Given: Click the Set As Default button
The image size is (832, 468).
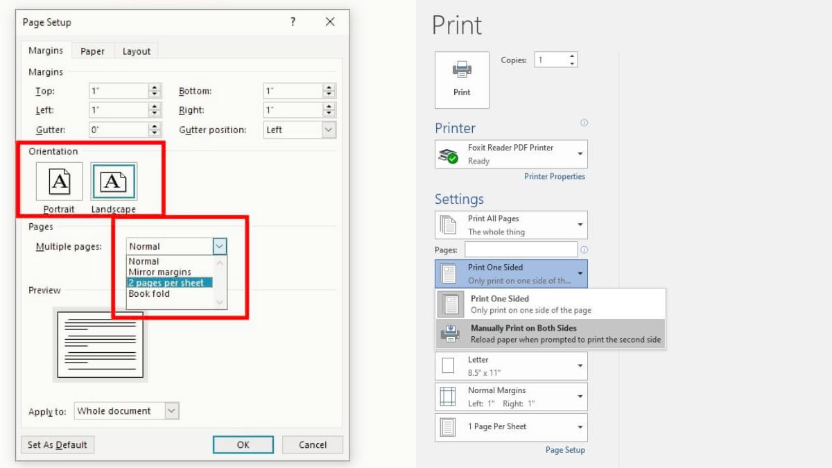Looking at the screenshot, I should [x=58, y=445].
